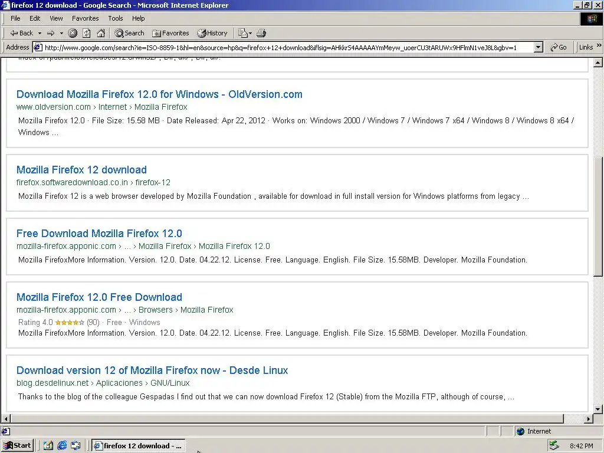The height and width of the screenshot is (453, 604).
Task: Open Mozilla Firefox 12 download result
Action: (x=81, y=170)
